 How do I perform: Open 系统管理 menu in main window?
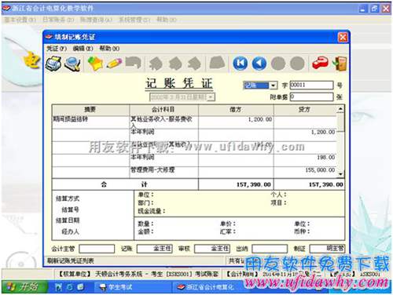click(x=134, y=20)
